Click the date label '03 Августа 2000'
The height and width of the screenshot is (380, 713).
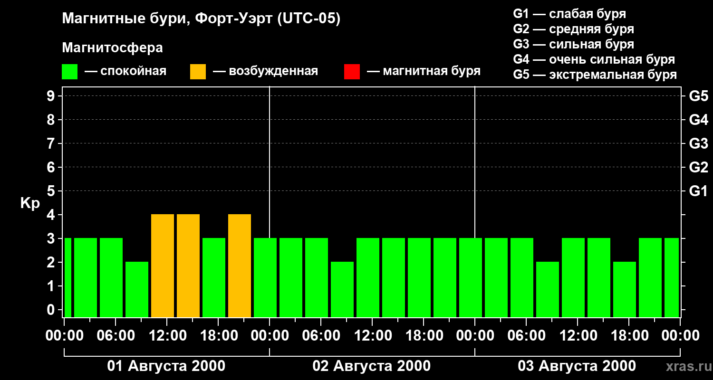tap(577, 366)
